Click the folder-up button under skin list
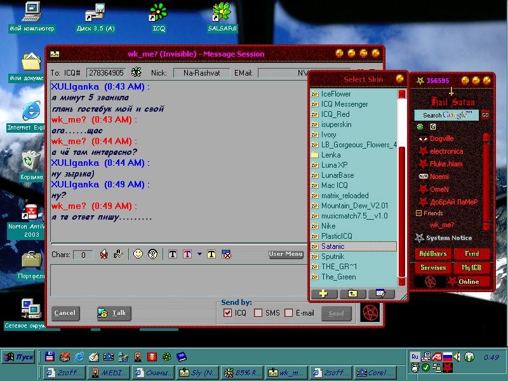 click(353, 293)
